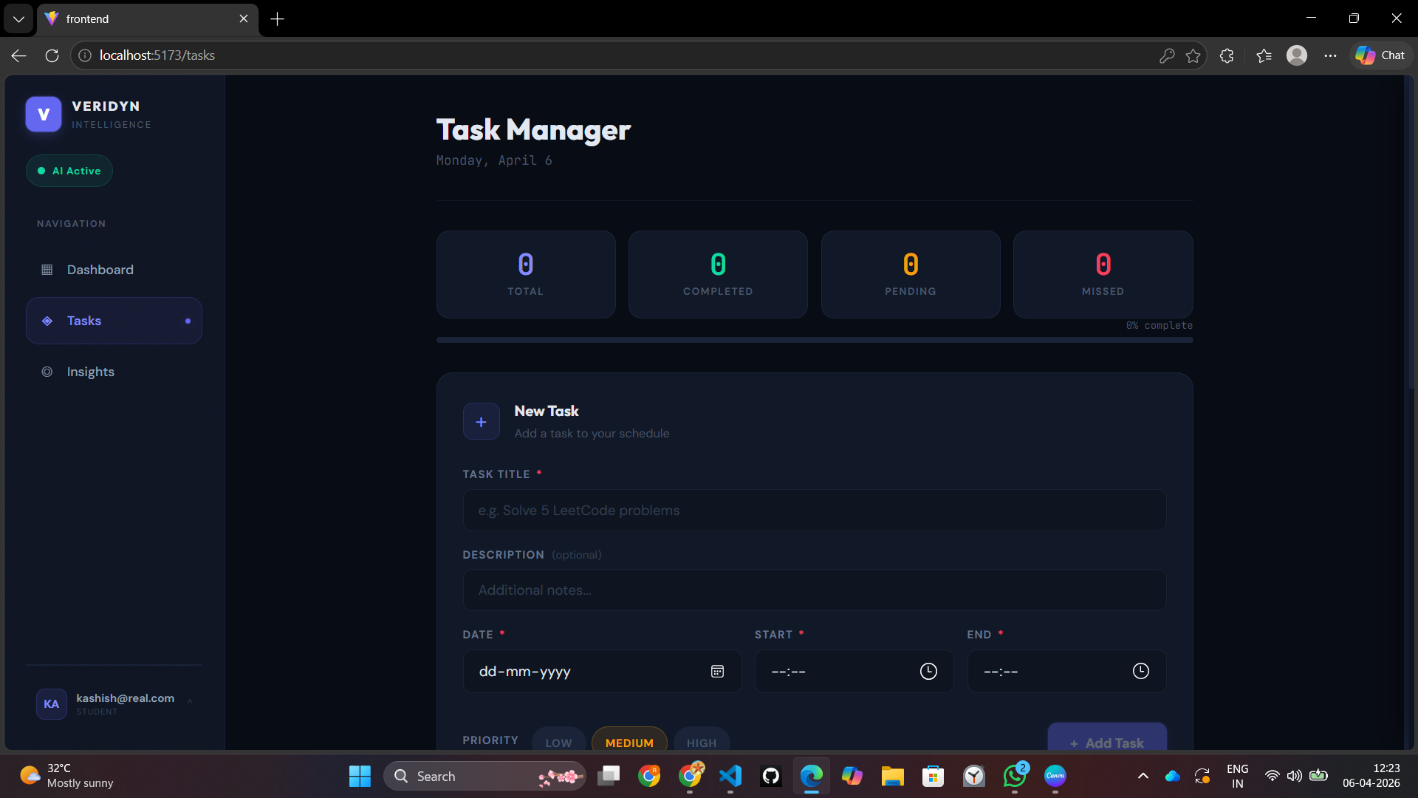Open the browser profile icon
Viewport: 1418px width, 798px height.
pos(1297,55)
